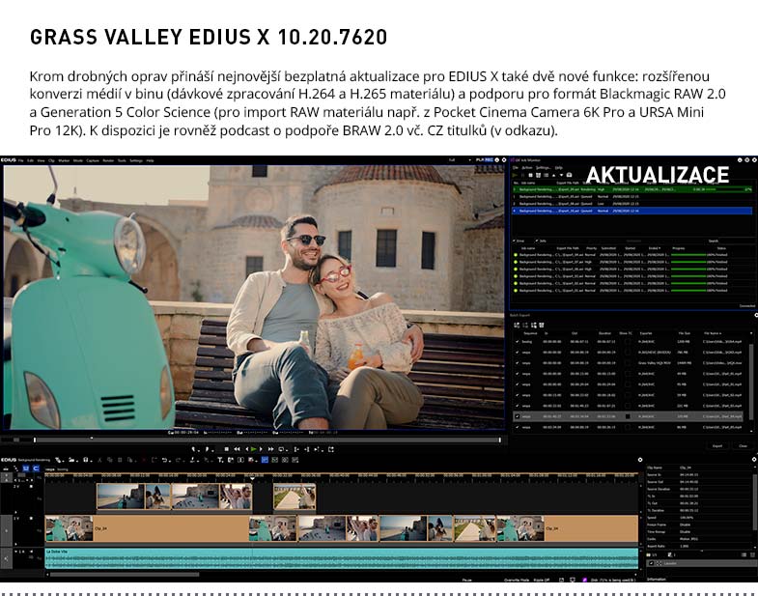Click the Start job icon in Job Monitor
The image size is (758, 596).
(514, 175)
